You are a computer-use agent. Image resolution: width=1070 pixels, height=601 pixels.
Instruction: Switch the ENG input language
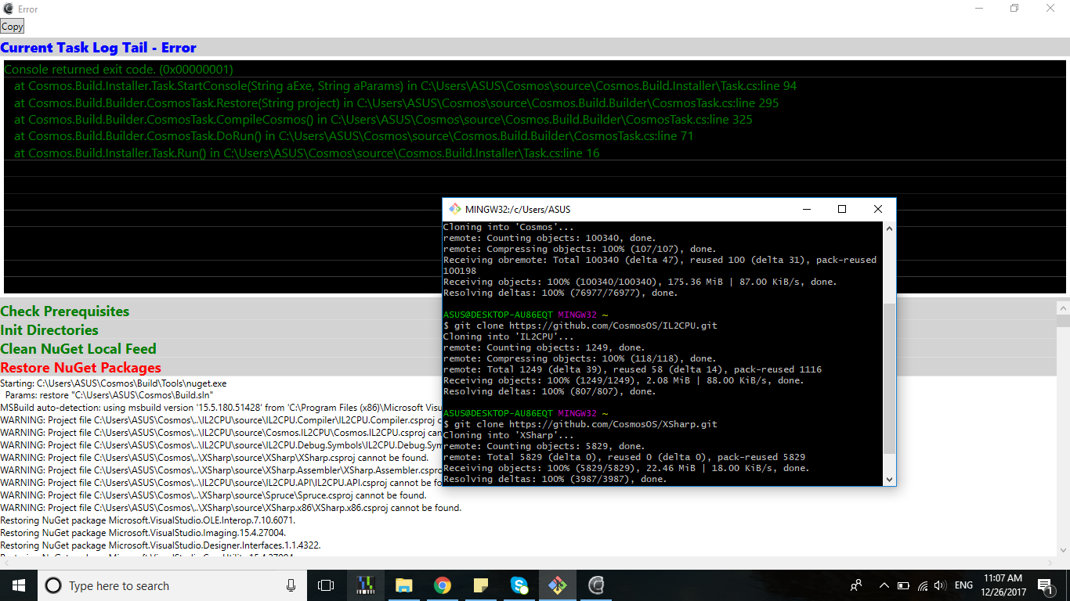tap(964, 585)
